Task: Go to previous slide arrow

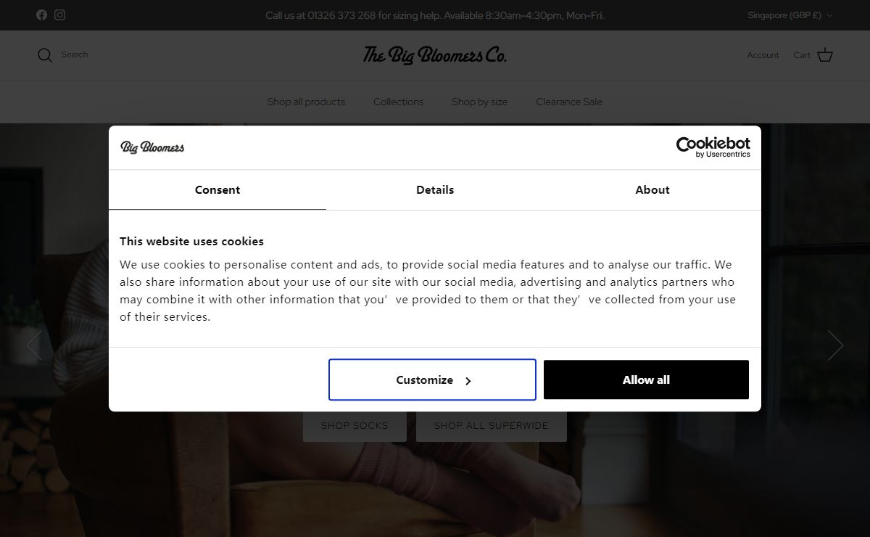Action: click(34, 345)
